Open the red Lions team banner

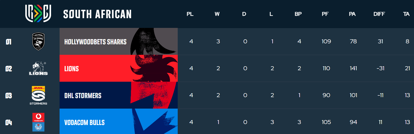click(x=118, y=68)
